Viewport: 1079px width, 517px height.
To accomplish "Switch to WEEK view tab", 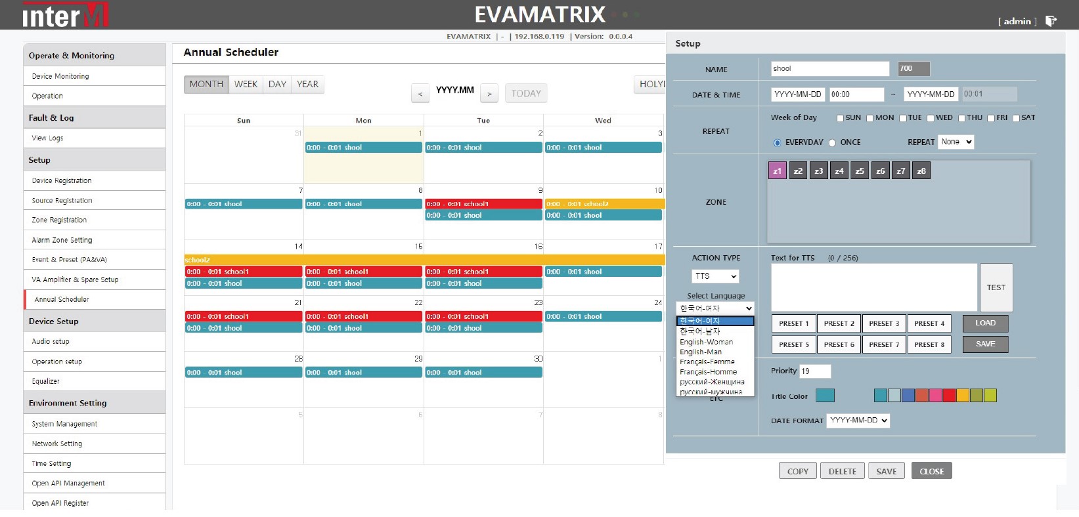I will pos(246,84).
